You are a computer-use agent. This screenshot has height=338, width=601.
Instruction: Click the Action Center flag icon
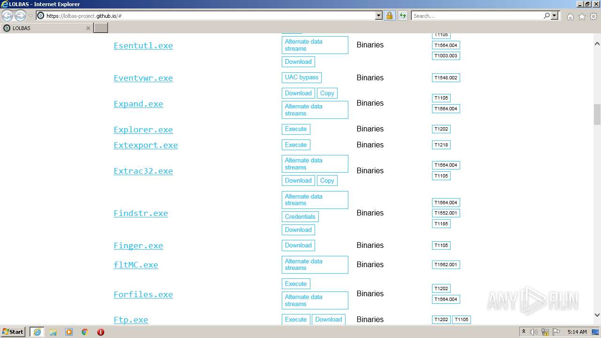click(556, 332)
